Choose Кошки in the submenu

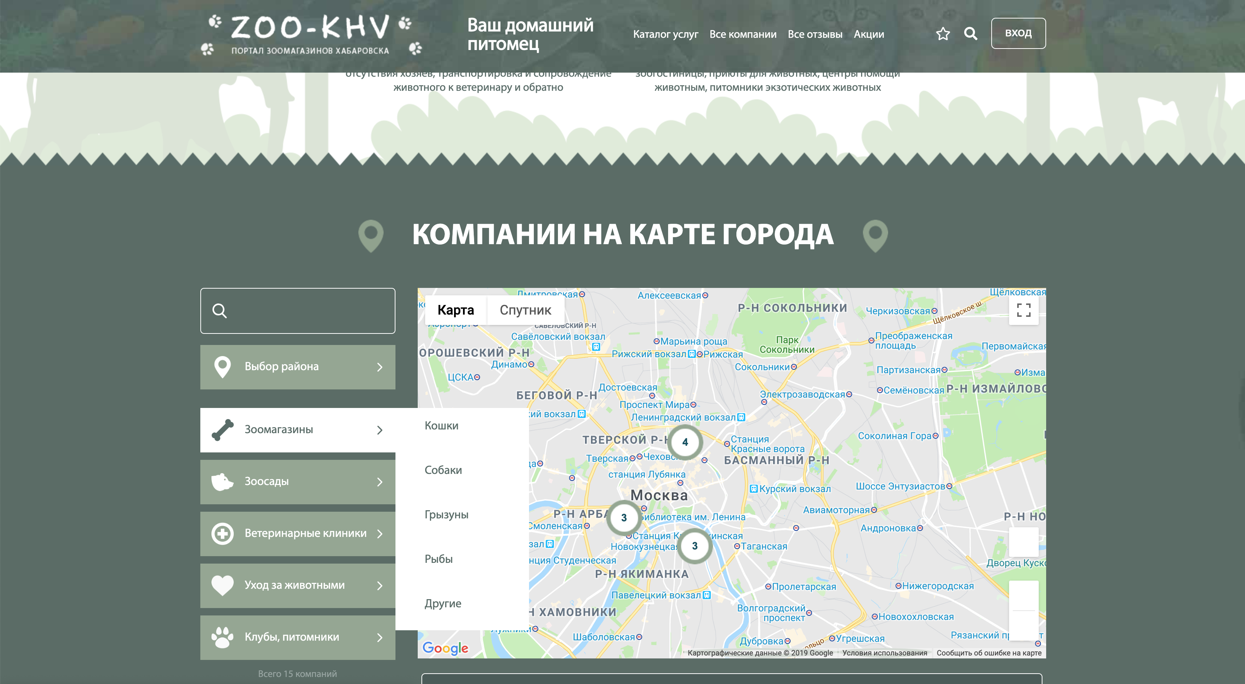[x=442, y=426]
